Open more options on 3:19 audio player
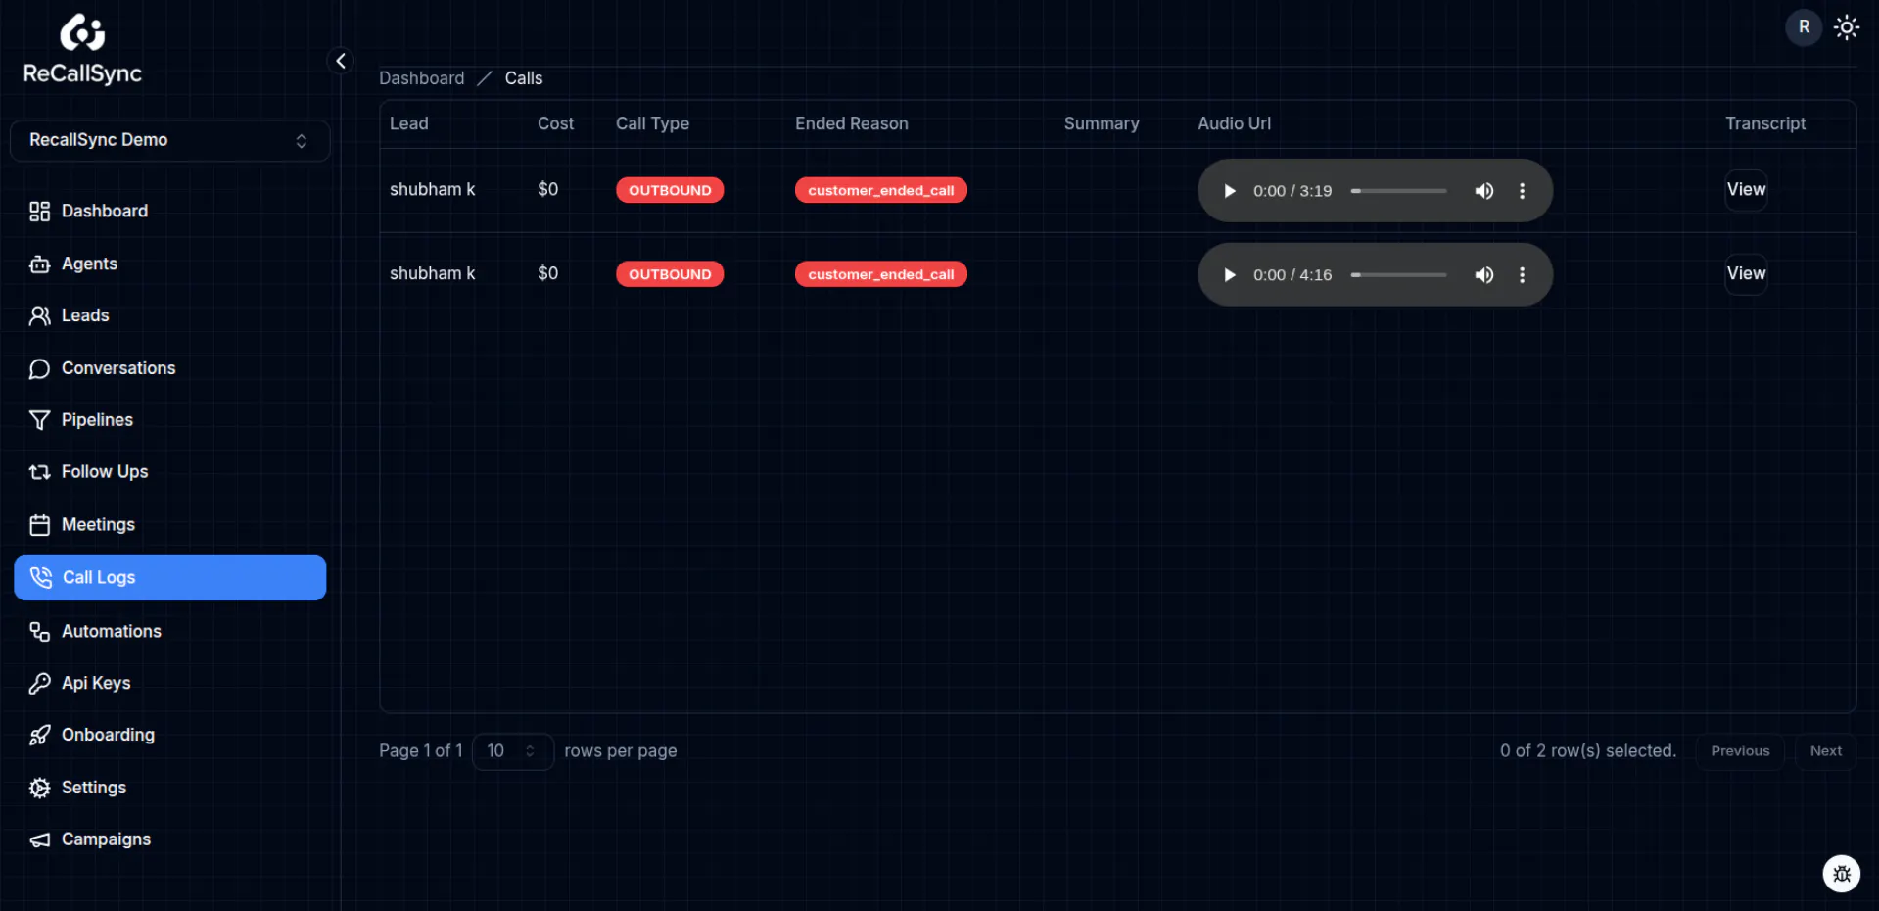Image resolution: width=1879 pixels, height=911 pixels. (1522, 191)
